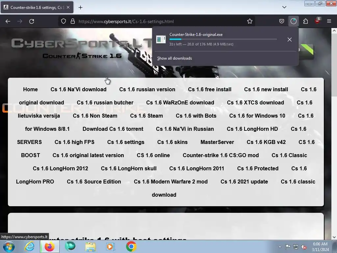Open Cs 1.6 Modern Warfare 2 mod
This screenshot has width=337, height=253.
tap(171, 182)
